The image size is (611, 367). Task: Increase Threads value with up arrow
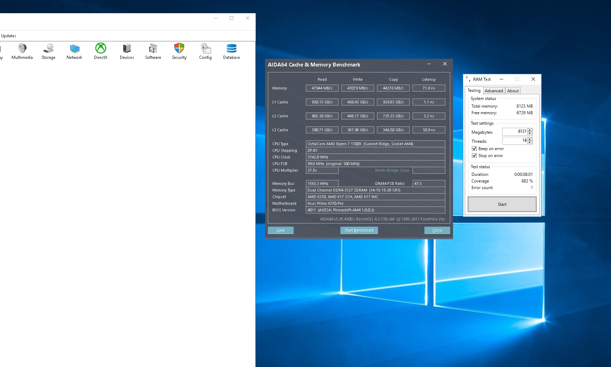tap(530, 139)
